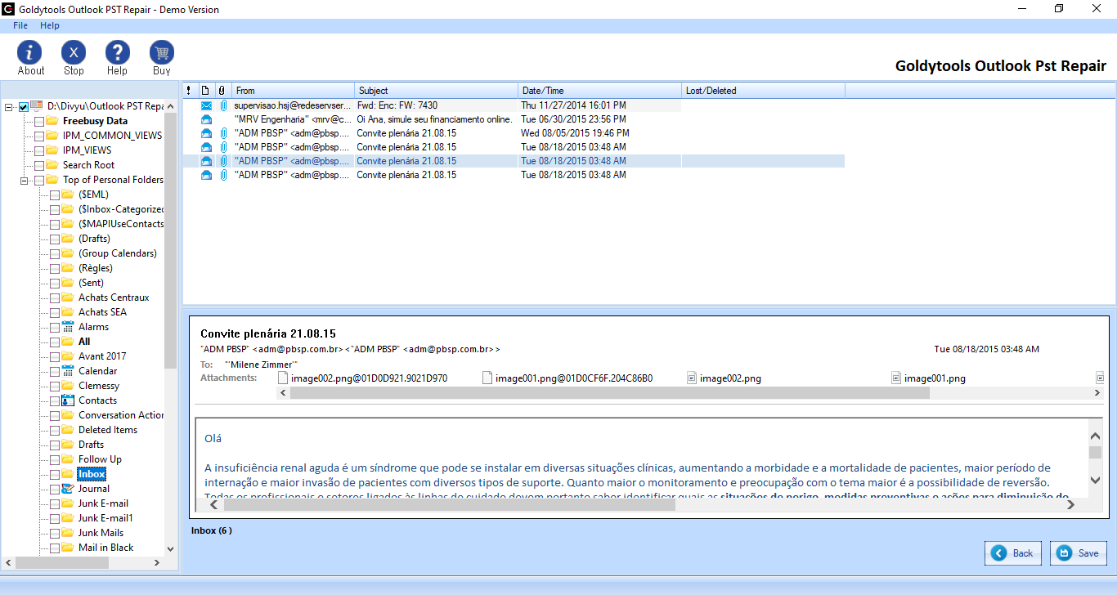
Task: Sort by Lost/Deleted column header
Action: (764, 91)
